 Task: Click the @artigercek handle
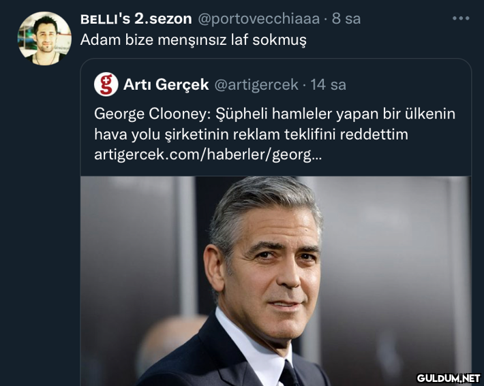[256, 84]
